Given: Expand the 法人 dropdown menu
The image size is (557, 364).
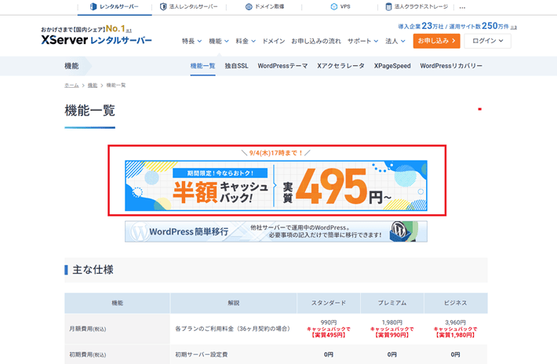Looking at the screenshot, I should point(395,42).
